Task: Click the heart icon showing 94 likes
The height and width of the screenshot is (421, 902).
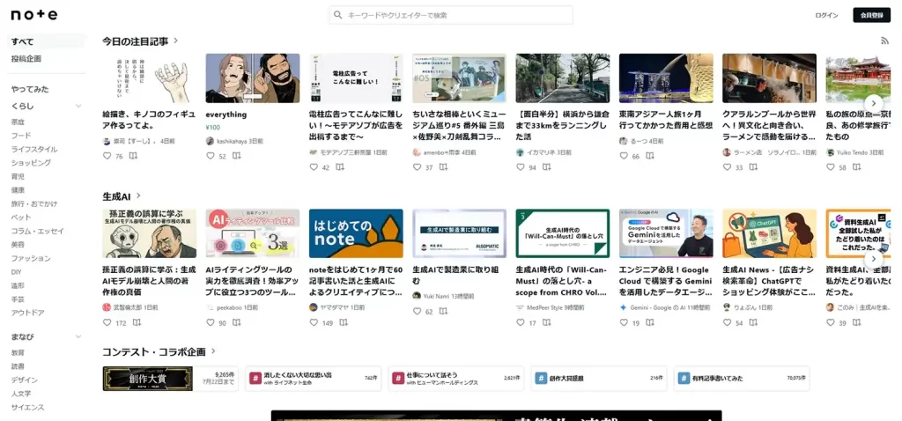Action: [520, 167]
